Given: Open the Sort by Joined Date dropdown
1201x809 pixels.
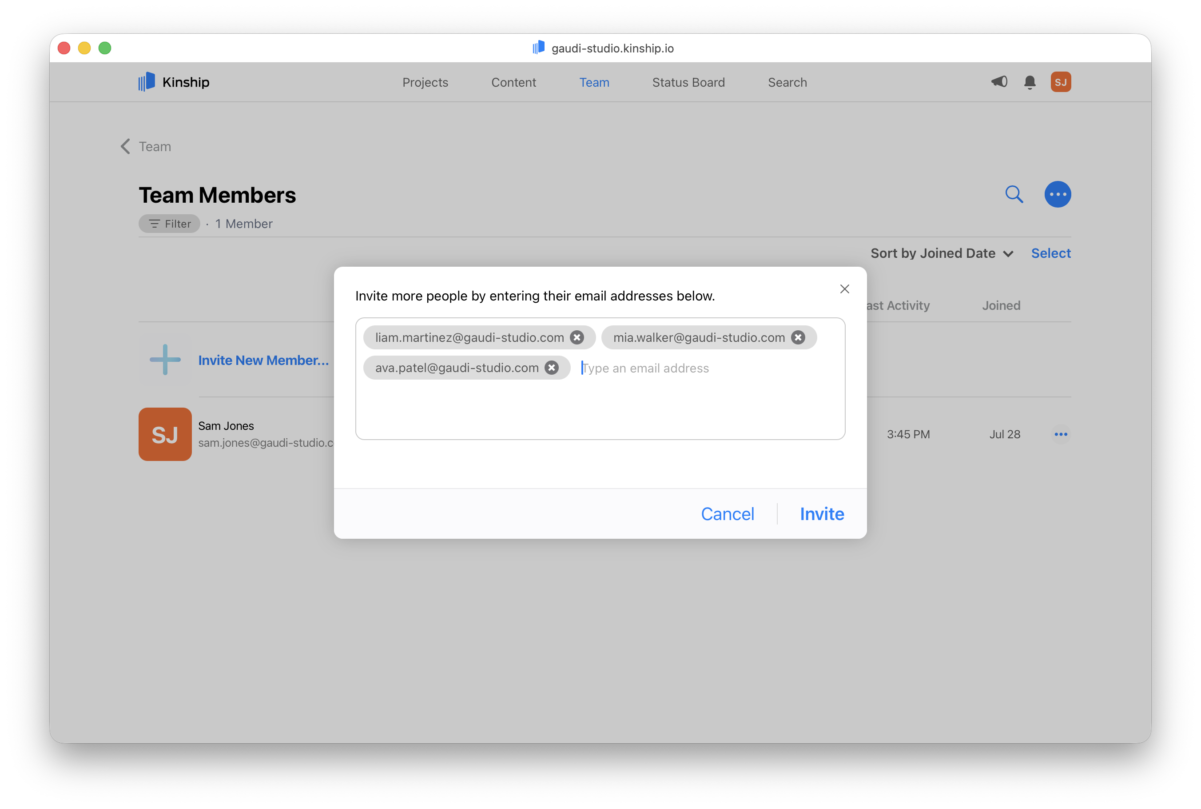Looking at the screenshot, I should click(x=942, y=253).
